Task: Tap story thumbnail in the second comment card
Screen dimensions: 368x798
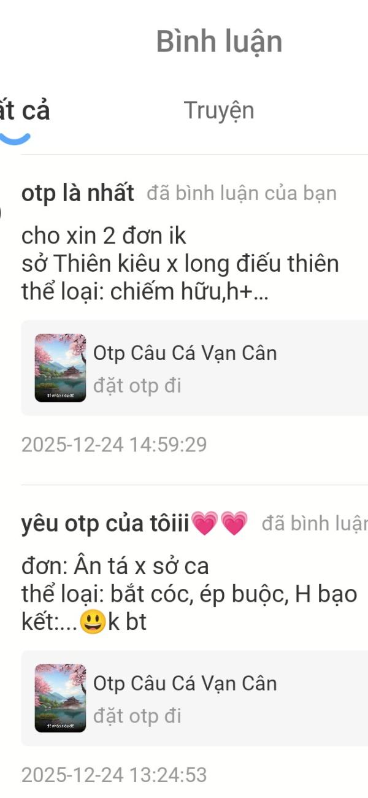Action: coord(60,698)
